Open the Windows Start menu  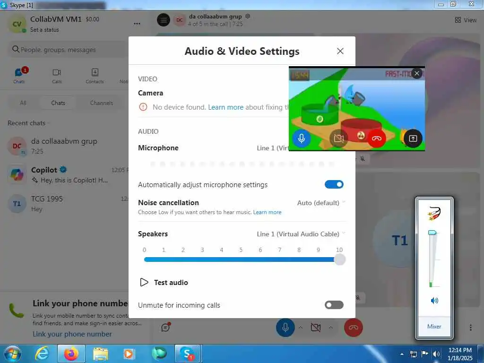12,354
